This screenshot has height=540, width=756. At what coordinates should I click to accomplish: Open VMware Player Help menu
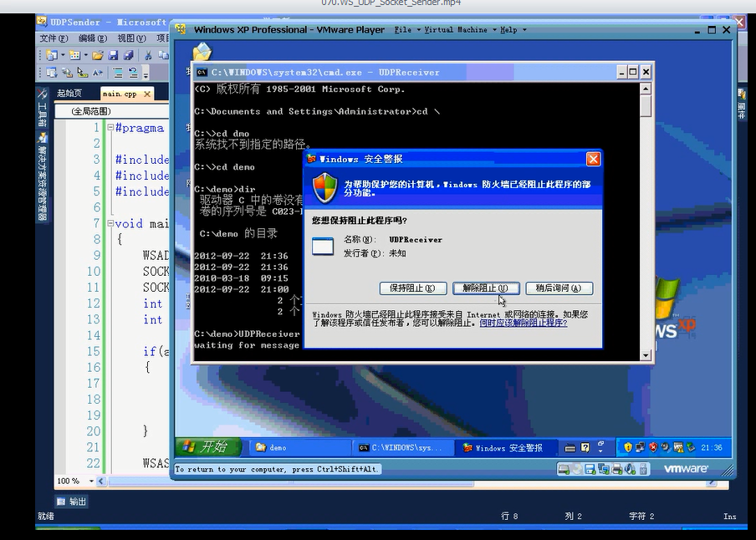pyautogui.click(x=513, y=30)
